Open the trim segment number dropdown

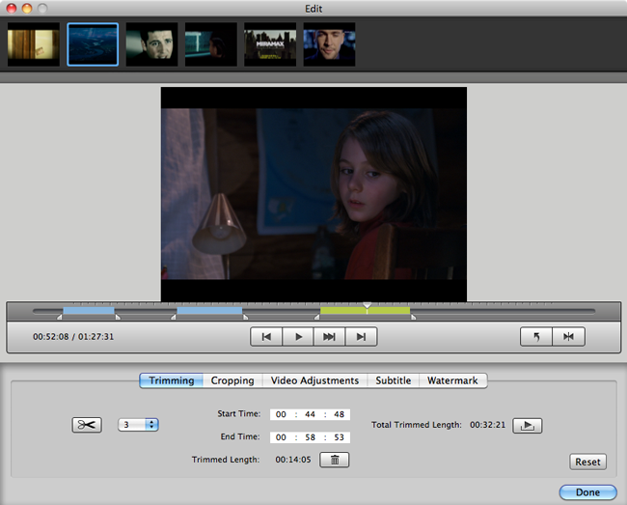pyautogui.click(x=138, y=425)
